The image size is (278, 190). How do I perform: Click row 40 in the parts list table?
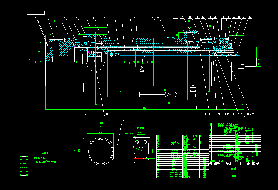[x=182, y=136]
